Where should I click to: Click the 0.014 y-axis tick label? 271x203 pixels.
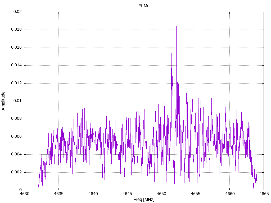click(x=16, y=65)
